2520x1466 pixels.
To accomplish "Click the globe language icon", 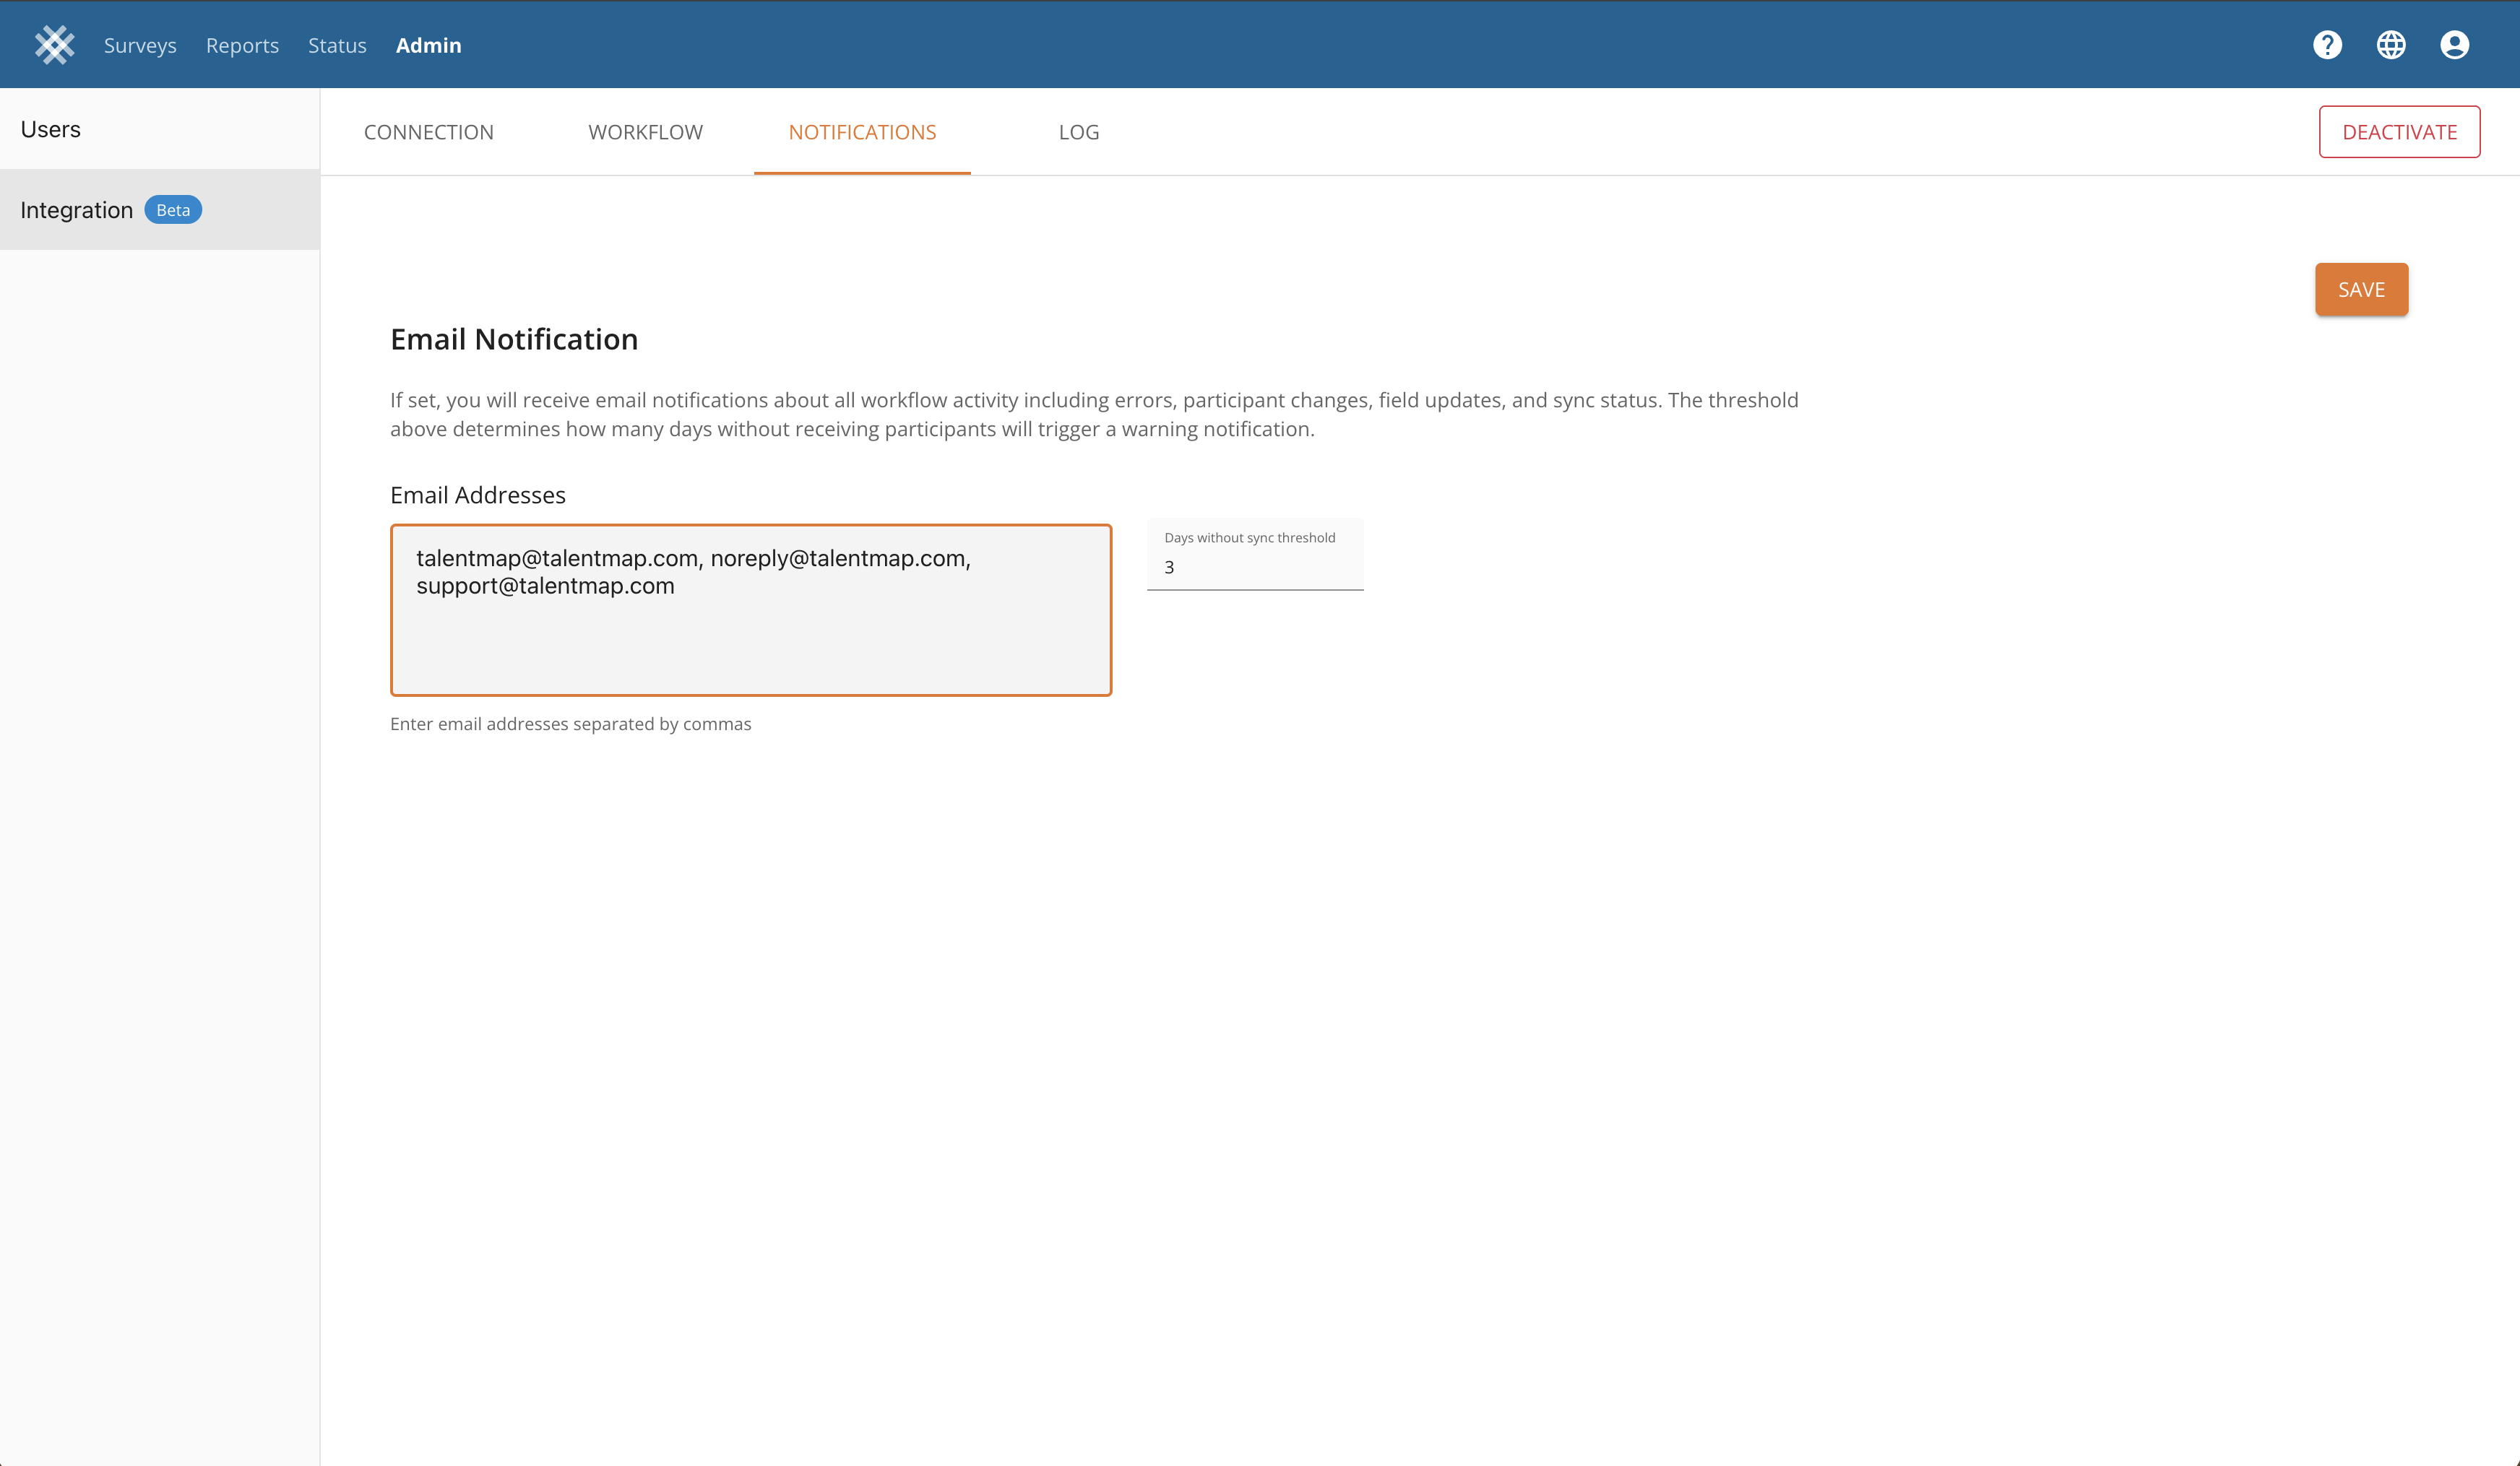I will click(x=2391, y=45).
